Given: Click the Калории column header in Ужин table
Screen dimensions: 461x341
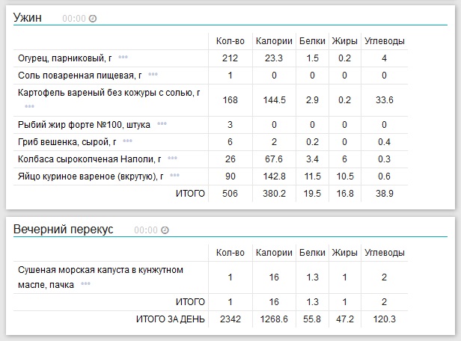Looking at the screenshot, I should (x=273, y=40).
